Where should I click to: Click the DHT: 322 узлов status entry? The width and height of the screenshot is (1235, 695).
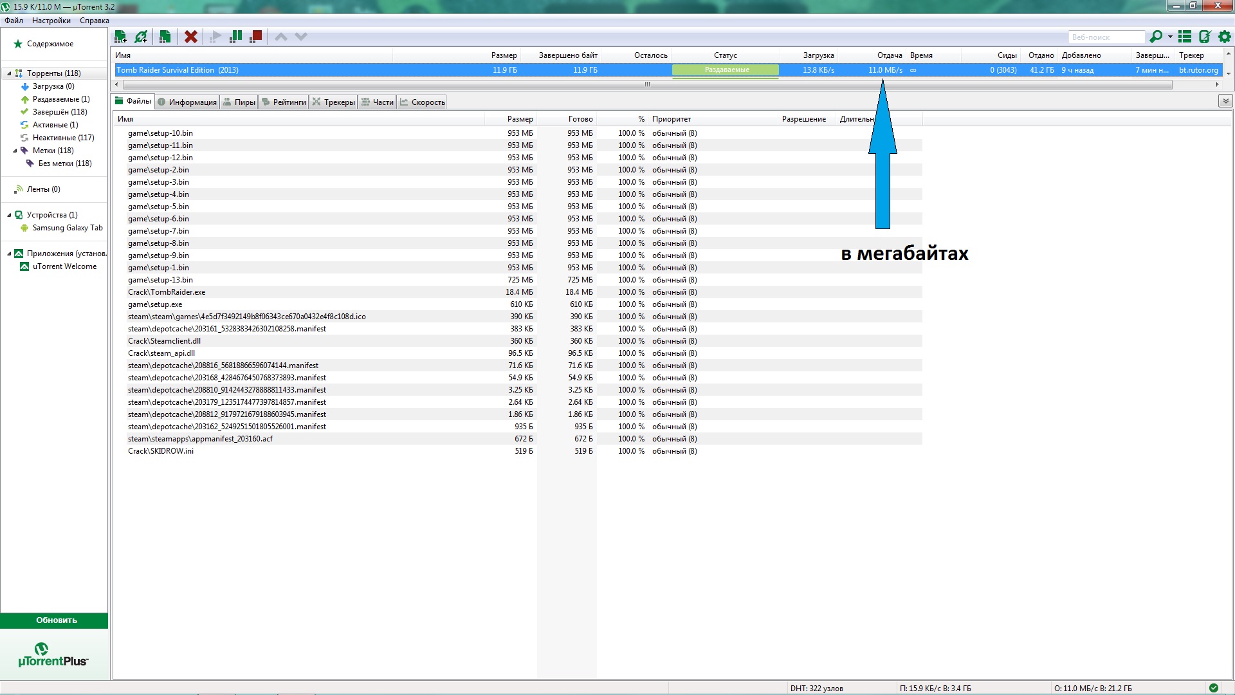(816, 689)
